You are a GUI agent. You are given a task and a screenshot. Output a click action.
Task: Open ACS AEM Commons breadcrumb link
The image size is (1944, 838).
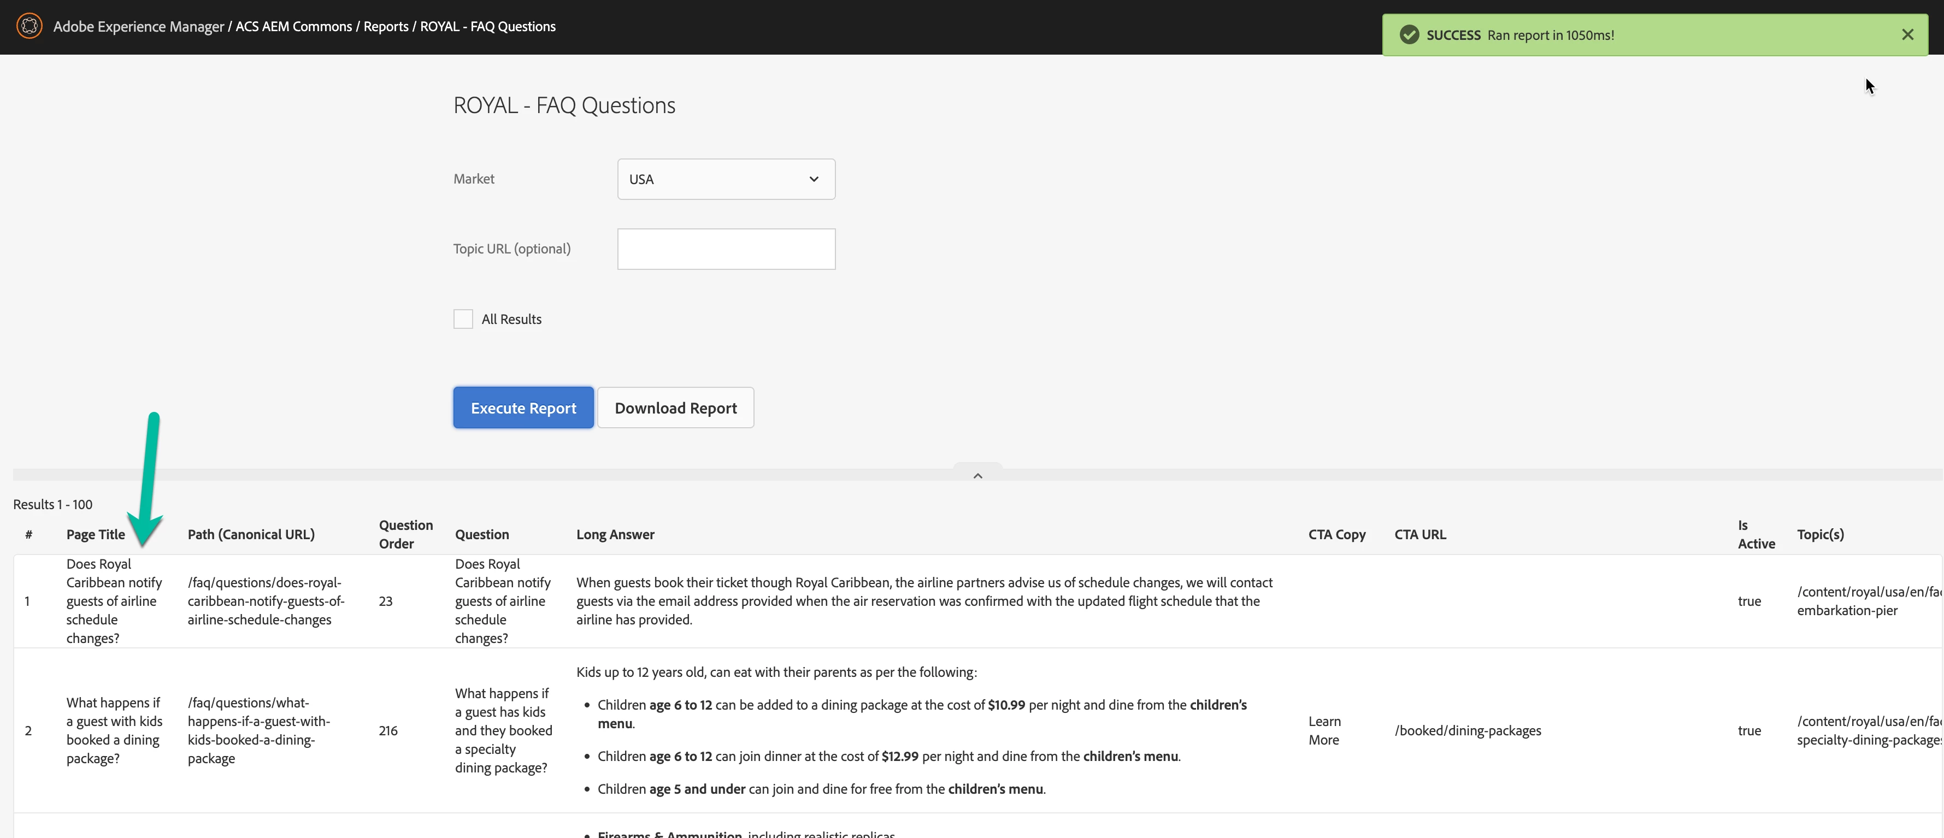point(293,26)
